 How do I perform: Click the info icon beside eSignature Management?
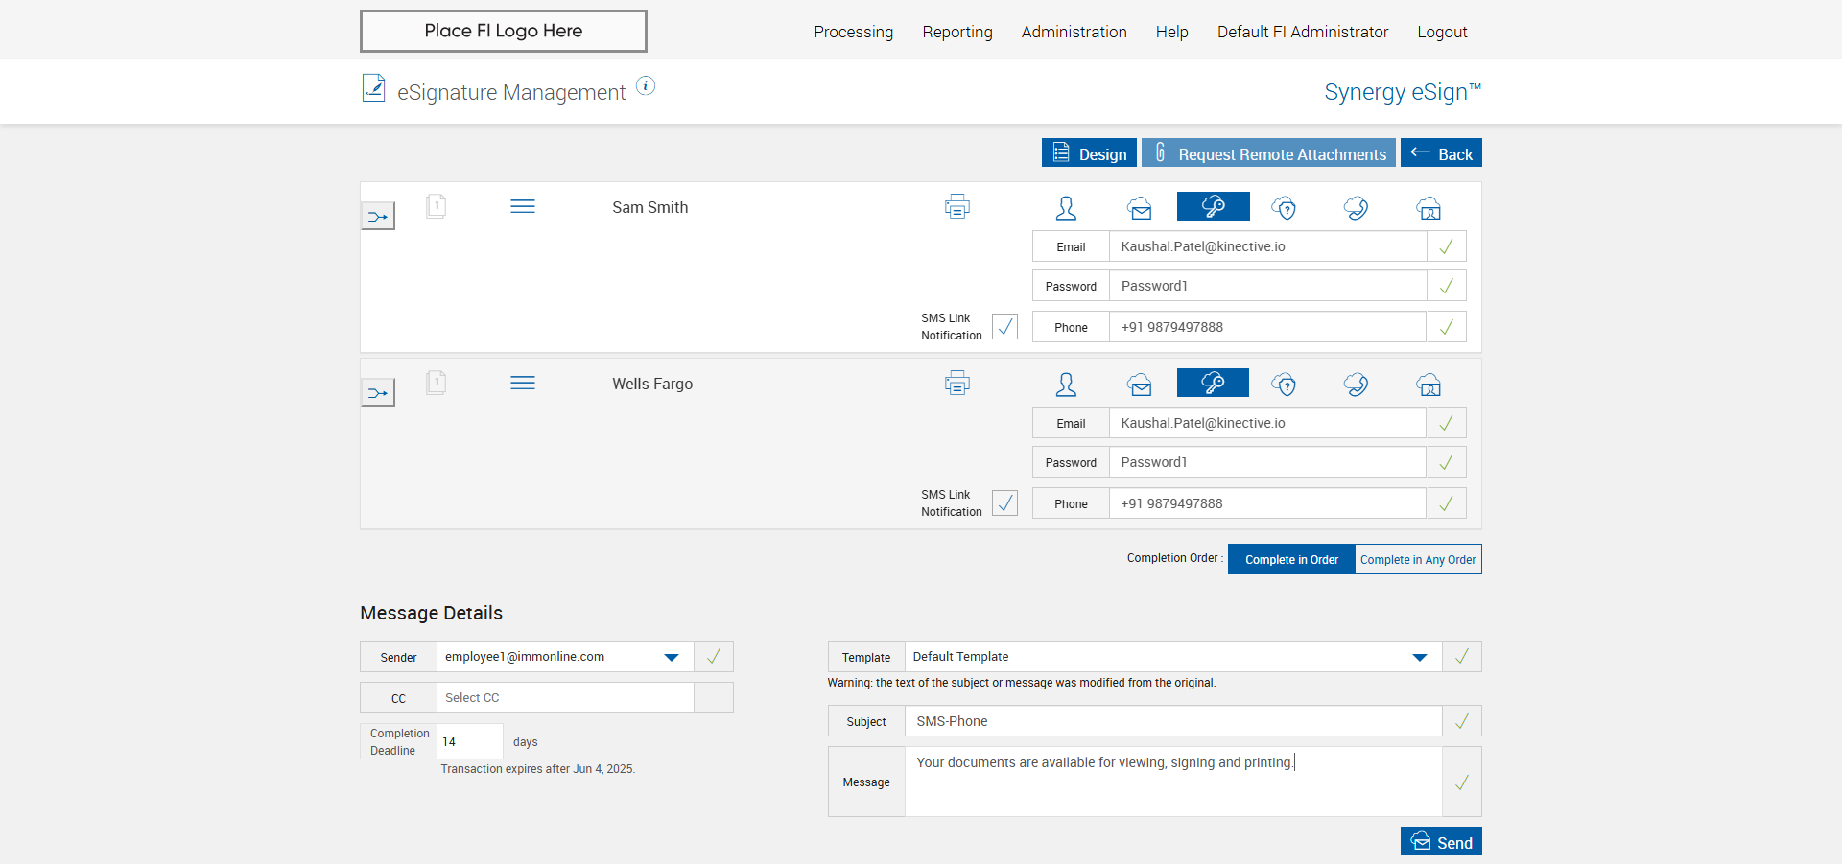point(646,86)
